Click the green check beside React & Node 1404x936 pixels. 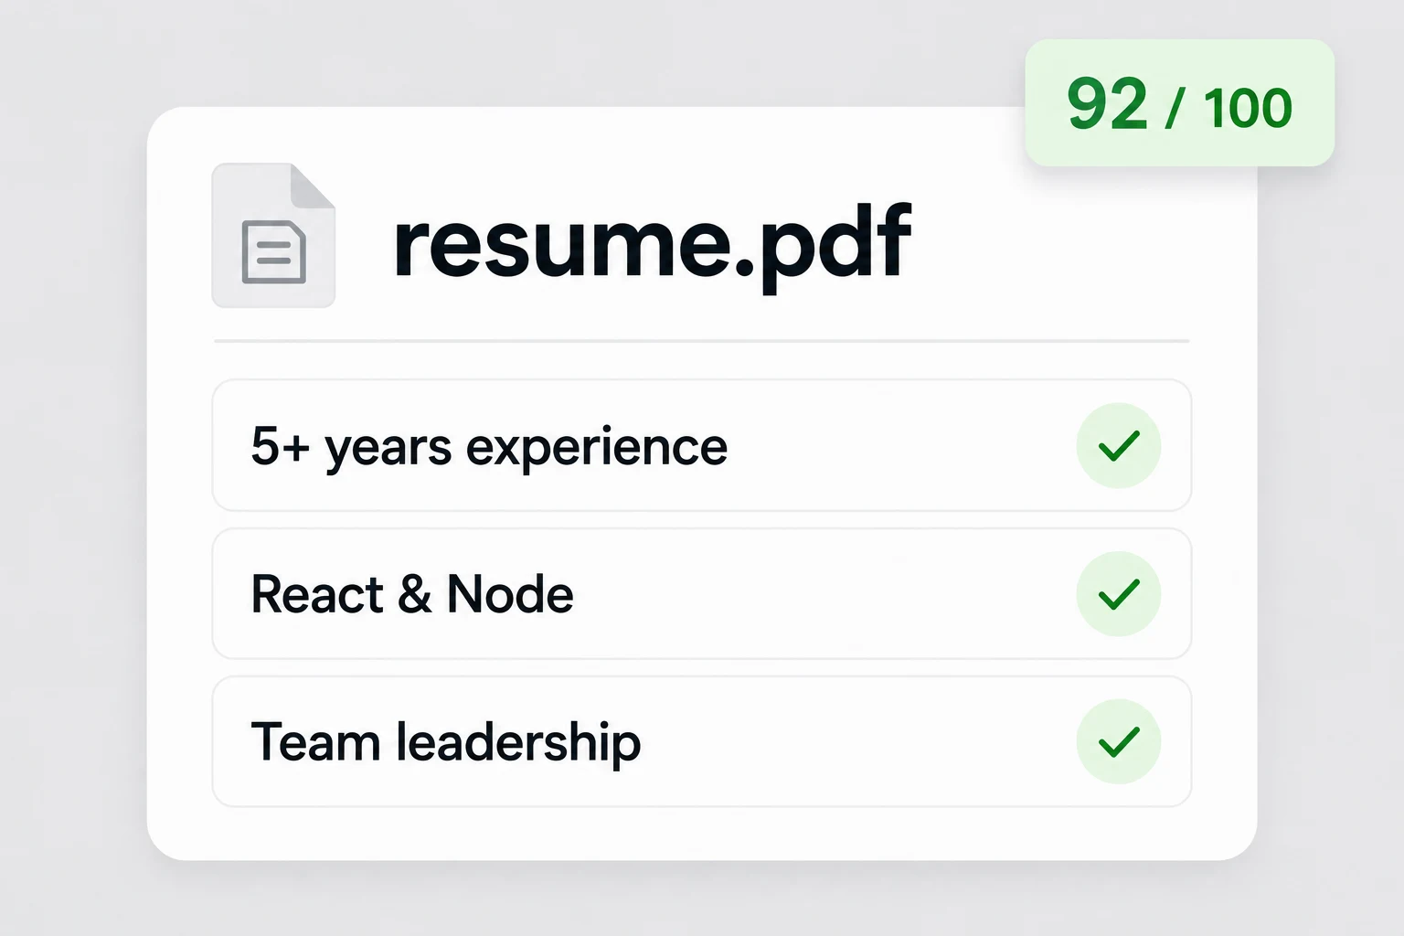tap(1119, 594)
